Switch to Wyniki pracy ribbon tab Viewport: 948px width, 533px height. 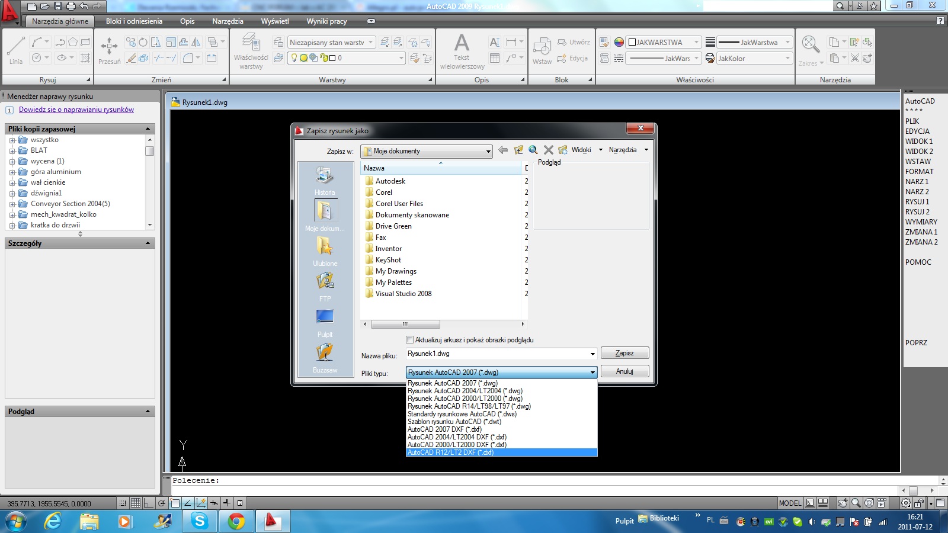pos(326,21)
